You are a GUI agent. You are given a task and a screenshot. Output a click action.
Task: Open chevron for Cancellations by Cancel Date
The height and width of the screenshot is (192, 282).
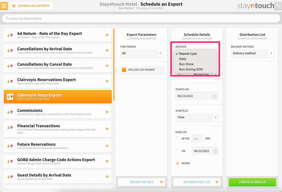coord(107,66)
